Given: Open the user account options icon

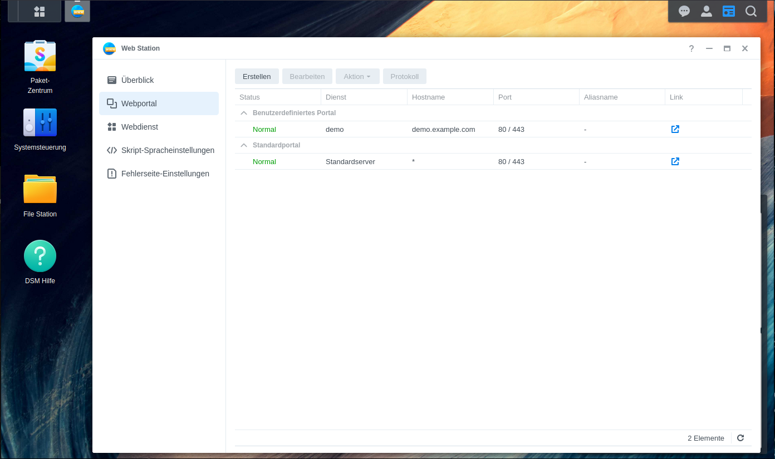Looking at the screenshot, I should click(707, 11).
